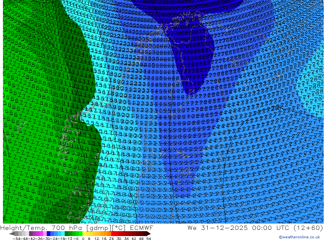Open the weatheronline.co.uk credit link
This screenshot has width=327, height=240.
(300, 237)
